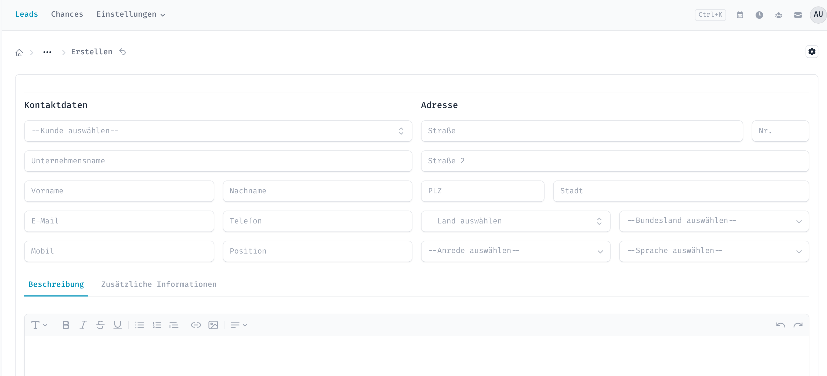Screen dimensions: 827x376
Task: Expand the breadcrumb ellipsis
Action: tap(47, 52)
